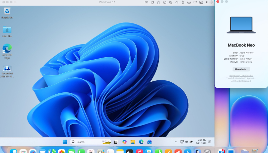Select the Screenshot file on Windows desktop

(7, 71)
